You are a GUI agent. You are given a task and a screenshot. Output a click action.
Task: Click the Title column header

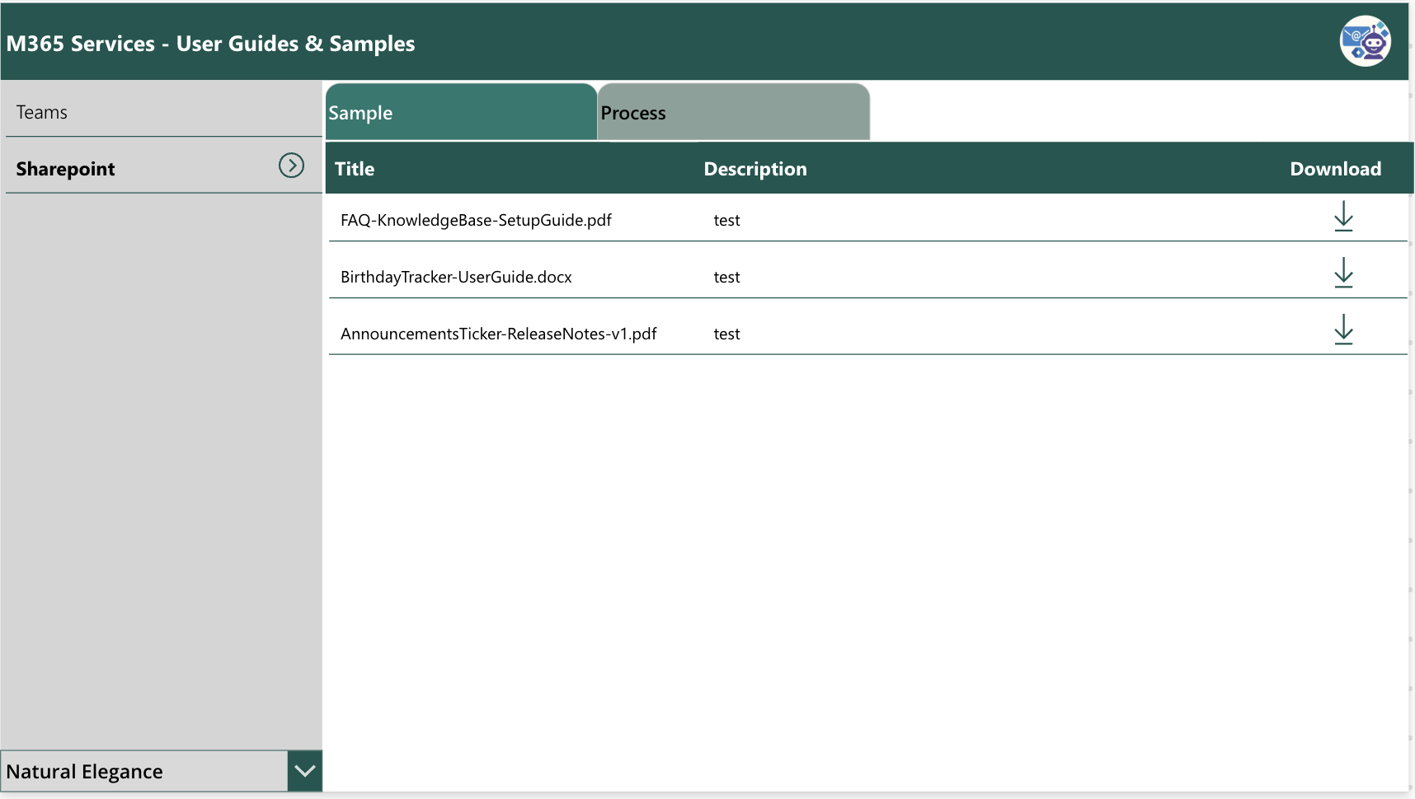[x=355, y=169]
